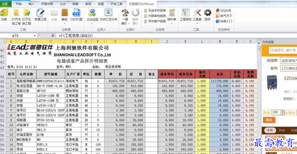Switch to the 开始 tab
Screen dimensions: 297x154
18,4
